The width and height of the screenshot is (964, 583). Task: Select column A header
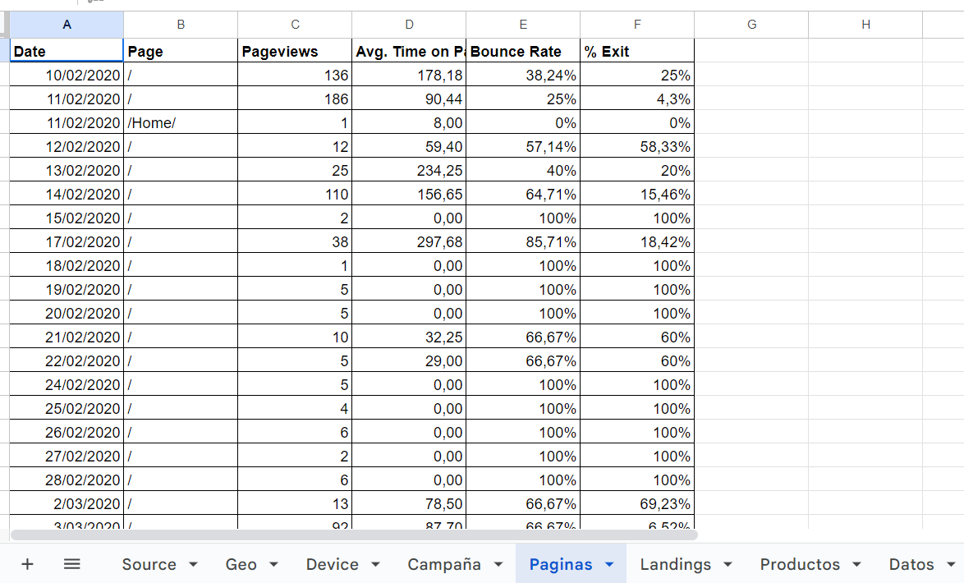coord(67,25)
